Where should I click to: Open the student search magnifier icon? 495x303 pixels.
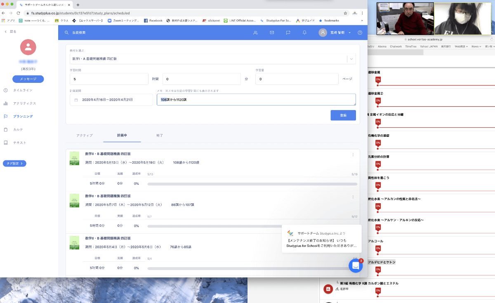(x=66, y=33)
